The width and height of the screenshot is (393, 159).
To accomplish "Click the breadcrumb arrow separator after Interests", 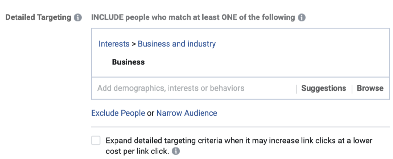I will point(134,44).
